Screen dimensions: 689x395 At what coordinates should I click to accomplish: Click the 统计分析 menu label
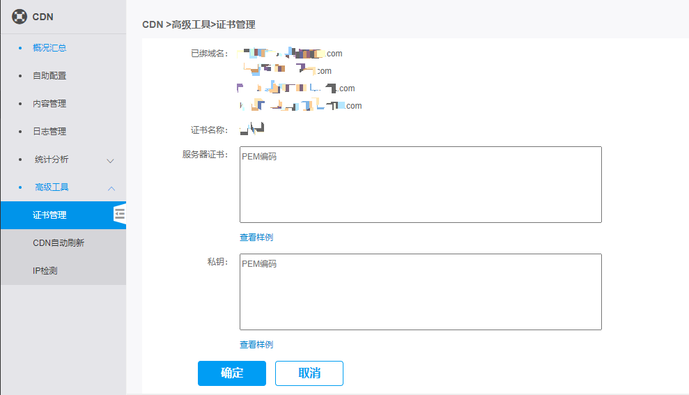click(x=52, y=160)
